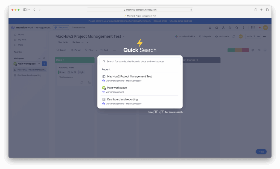Click the blue Help button
The image size is (280, 169).
[261, 152]
